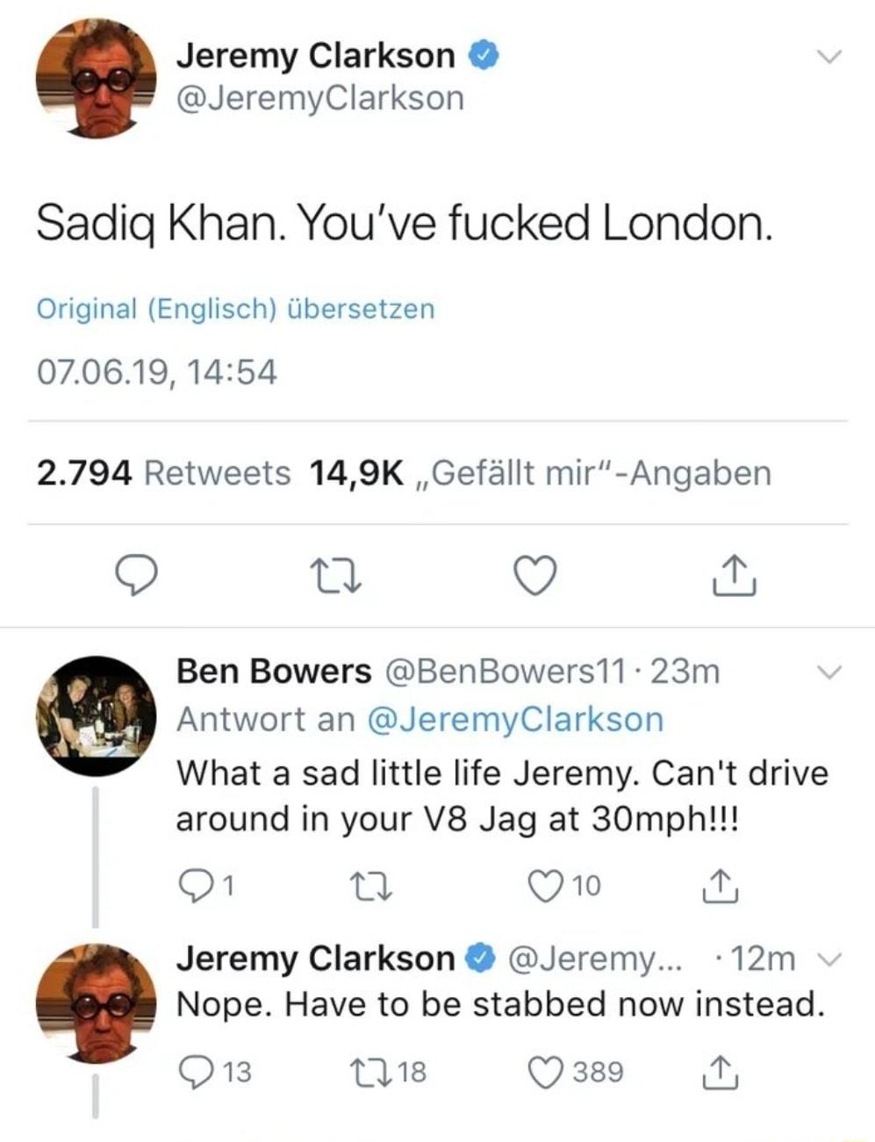
Task: Translate the original English tweet
Action: pos(235,308)
